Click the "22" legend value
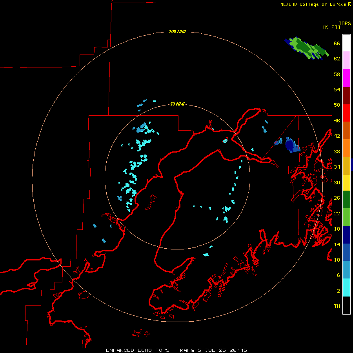Viewport: 353px width, 353px height. click(x=337, y=214)
